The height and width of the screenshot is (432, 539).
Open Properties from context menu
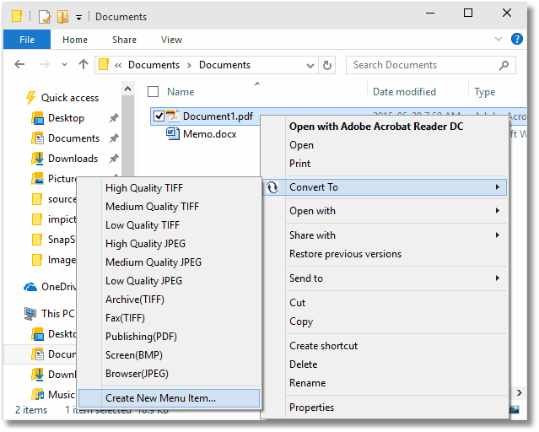pos(311,408)
